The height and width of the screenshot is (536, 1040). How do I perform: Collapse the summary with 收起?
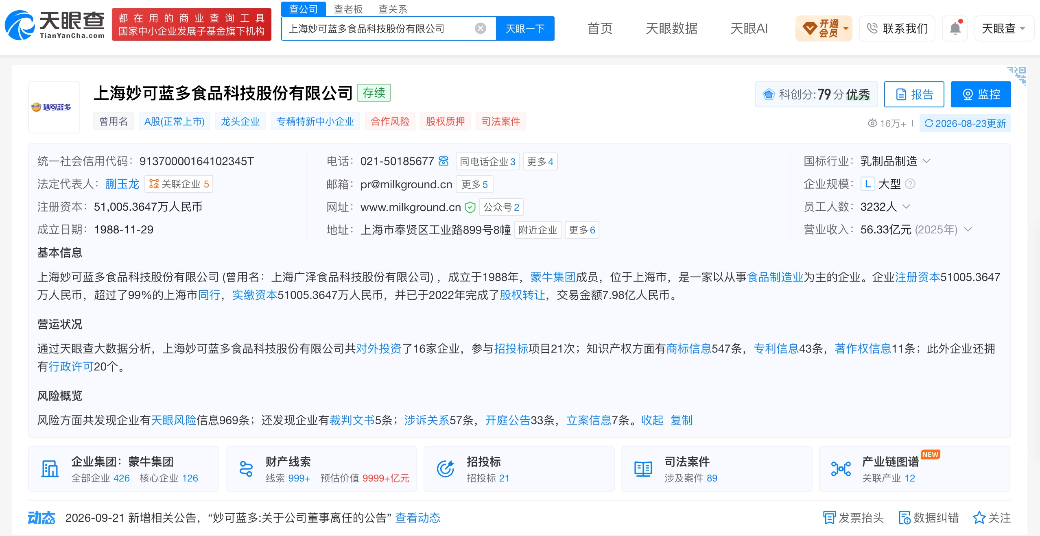coord(652,420)
